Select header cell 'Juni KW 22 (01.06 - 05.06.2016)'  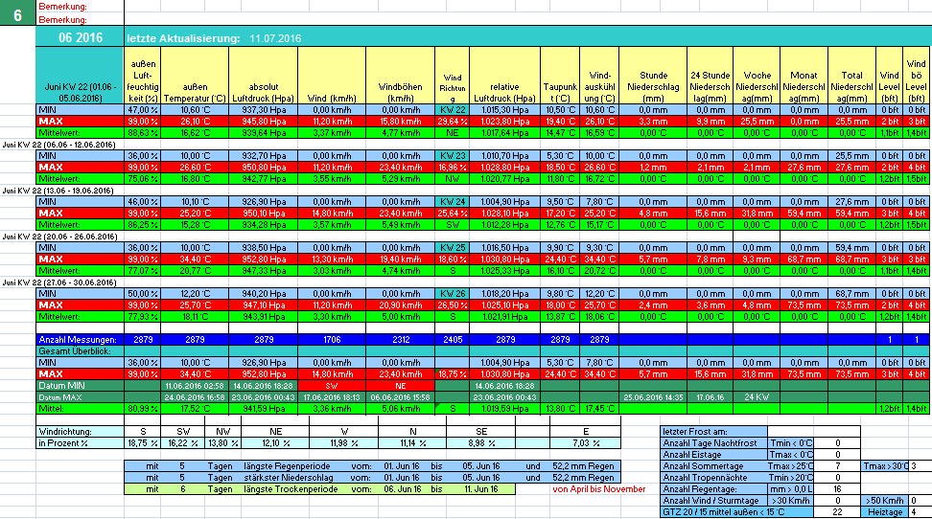click(x=80, y=76)
